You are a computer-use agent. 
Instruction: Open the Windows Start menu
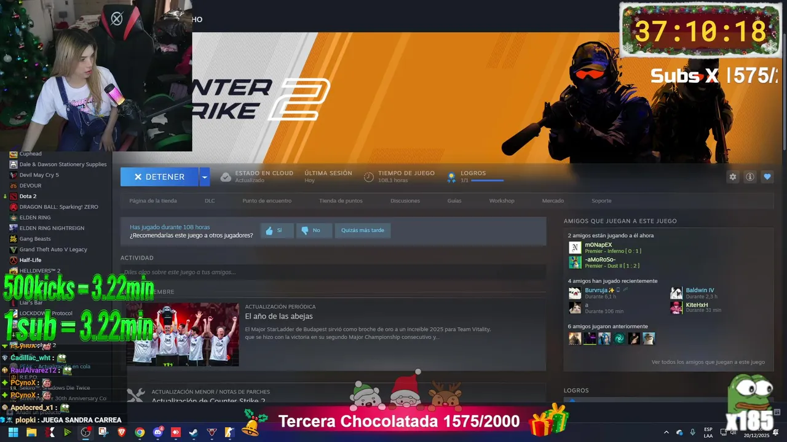coord(13,432)
